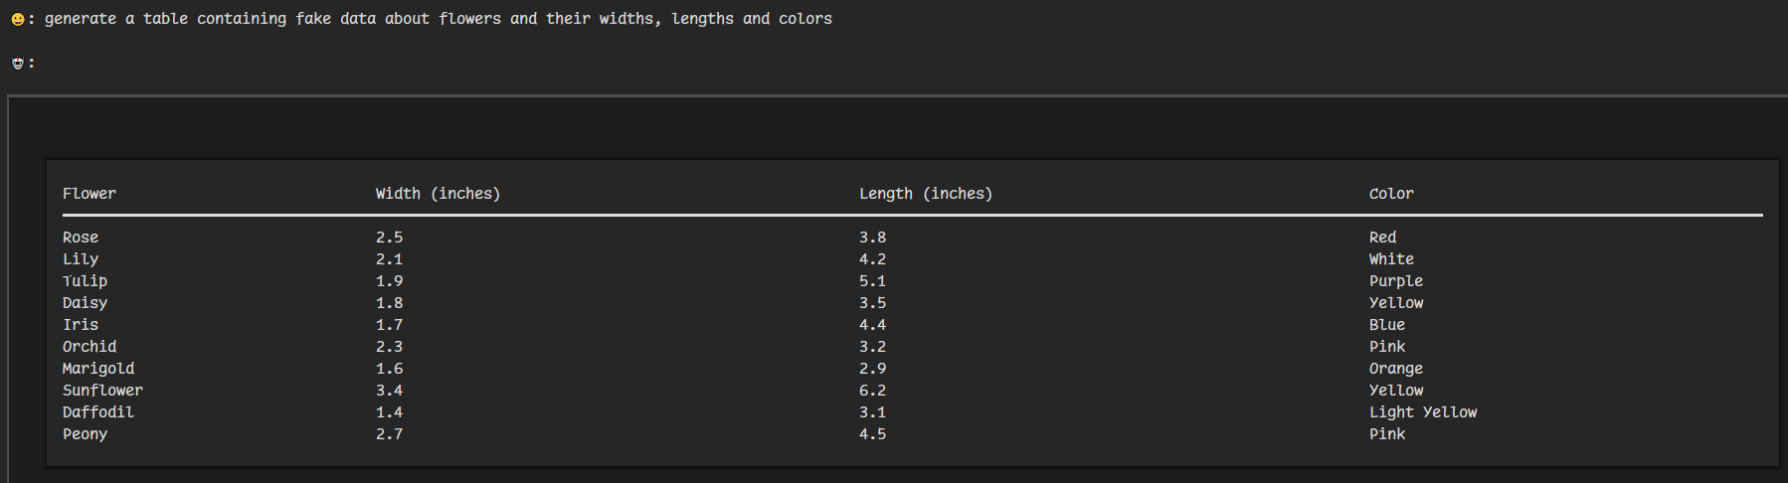Click the smiley user emoji icon
1788x483 pixels.
click(17, 19)
